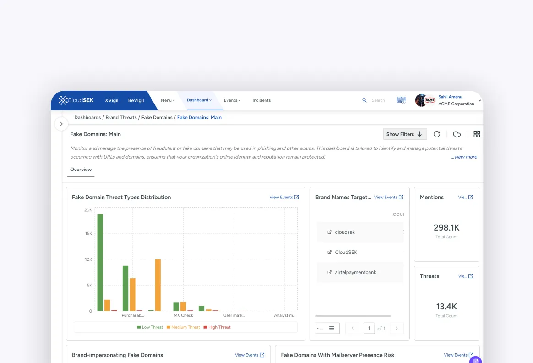This screenshot has height=363, width=533.
Task: Click the Sahil Amanu user name
Action: point(450,97)
